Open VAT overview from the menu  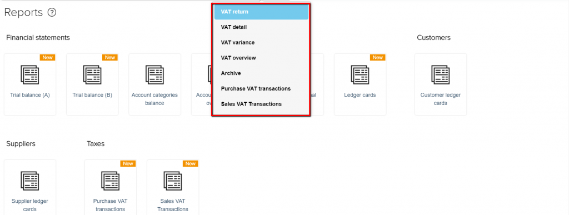pos(261,58)
